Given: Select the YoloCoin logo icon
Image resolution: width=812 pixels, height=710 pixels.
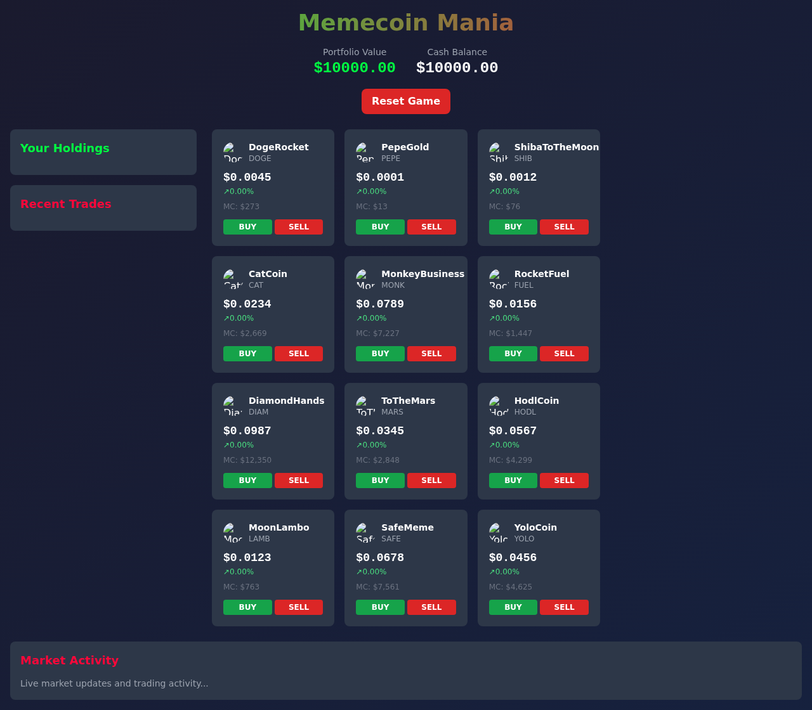Looking at the screenshot, I should tap(499, 532).
